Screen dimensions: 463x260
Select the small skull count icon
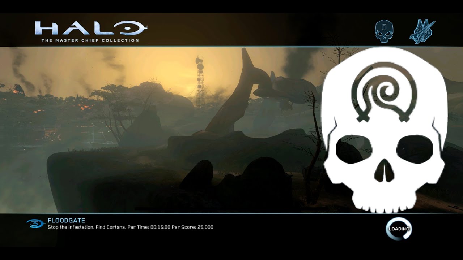coord(384,32)
